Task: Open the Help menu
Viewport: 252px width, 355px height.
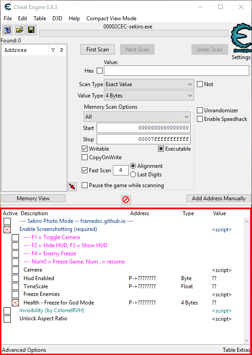Action: pyautogui.click(x=74, y=18)
